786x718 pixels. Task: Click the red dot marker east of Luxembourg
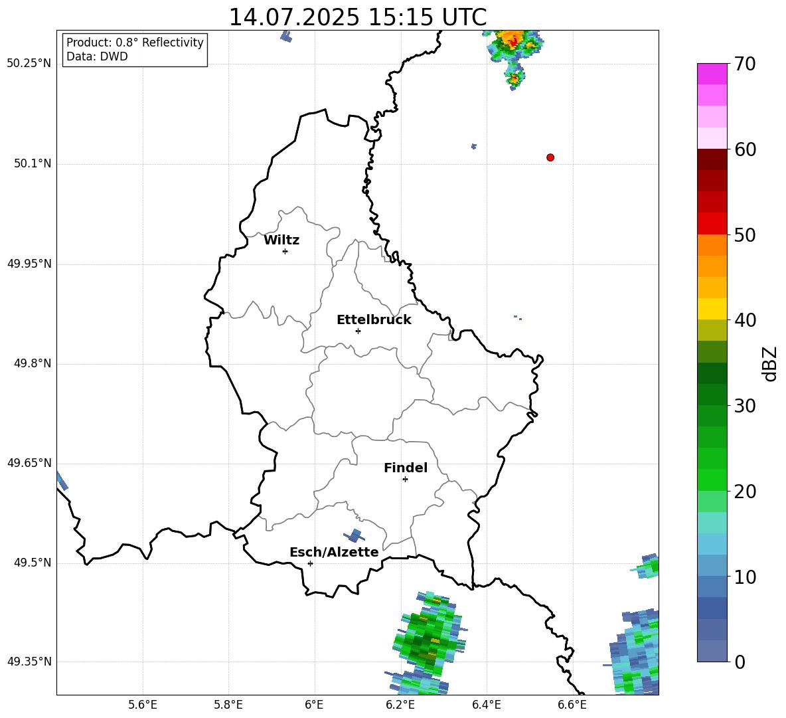pos(550,157)
